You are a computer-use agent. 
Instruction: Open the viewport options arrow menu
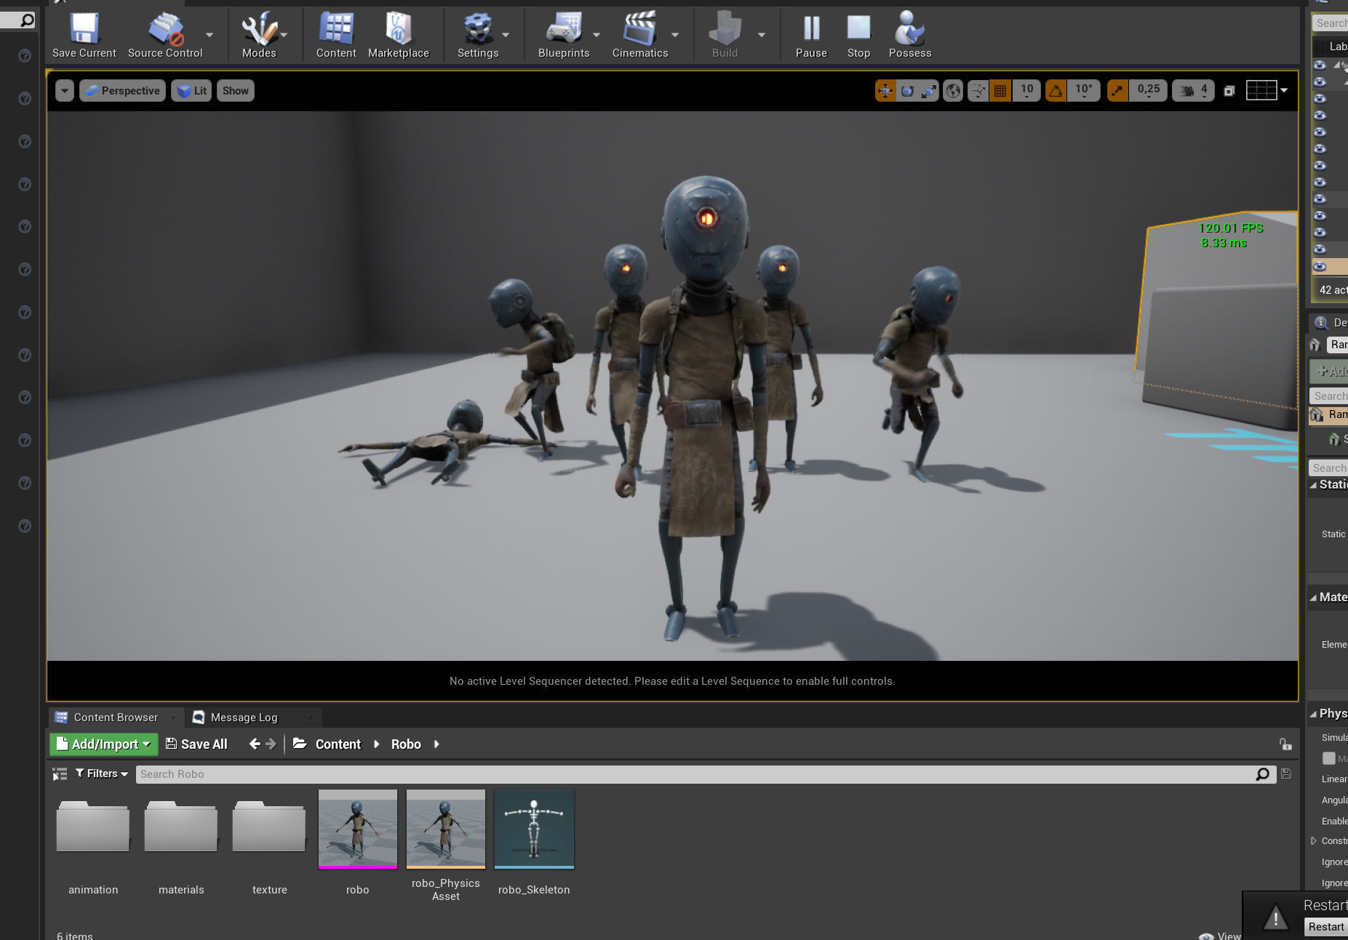click(x=65, y=91)
